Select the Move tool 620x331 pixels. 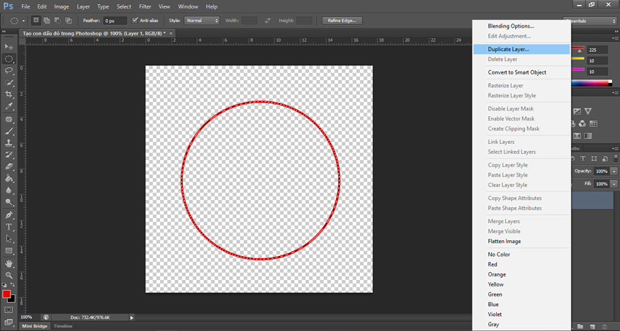(x=9, y=47)
